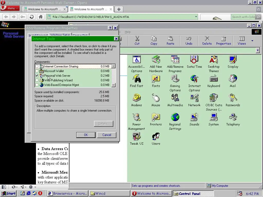Select the Find Fast icon
Screen dimensions: 263x197
[137, 81]
